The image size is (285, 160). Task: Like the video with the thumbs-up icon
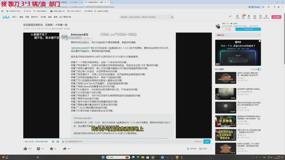[x=25, y=149]
